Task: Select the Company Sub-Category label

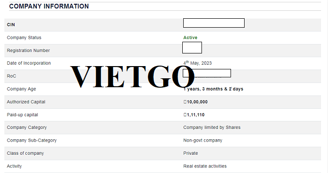Action: (32, 140)
